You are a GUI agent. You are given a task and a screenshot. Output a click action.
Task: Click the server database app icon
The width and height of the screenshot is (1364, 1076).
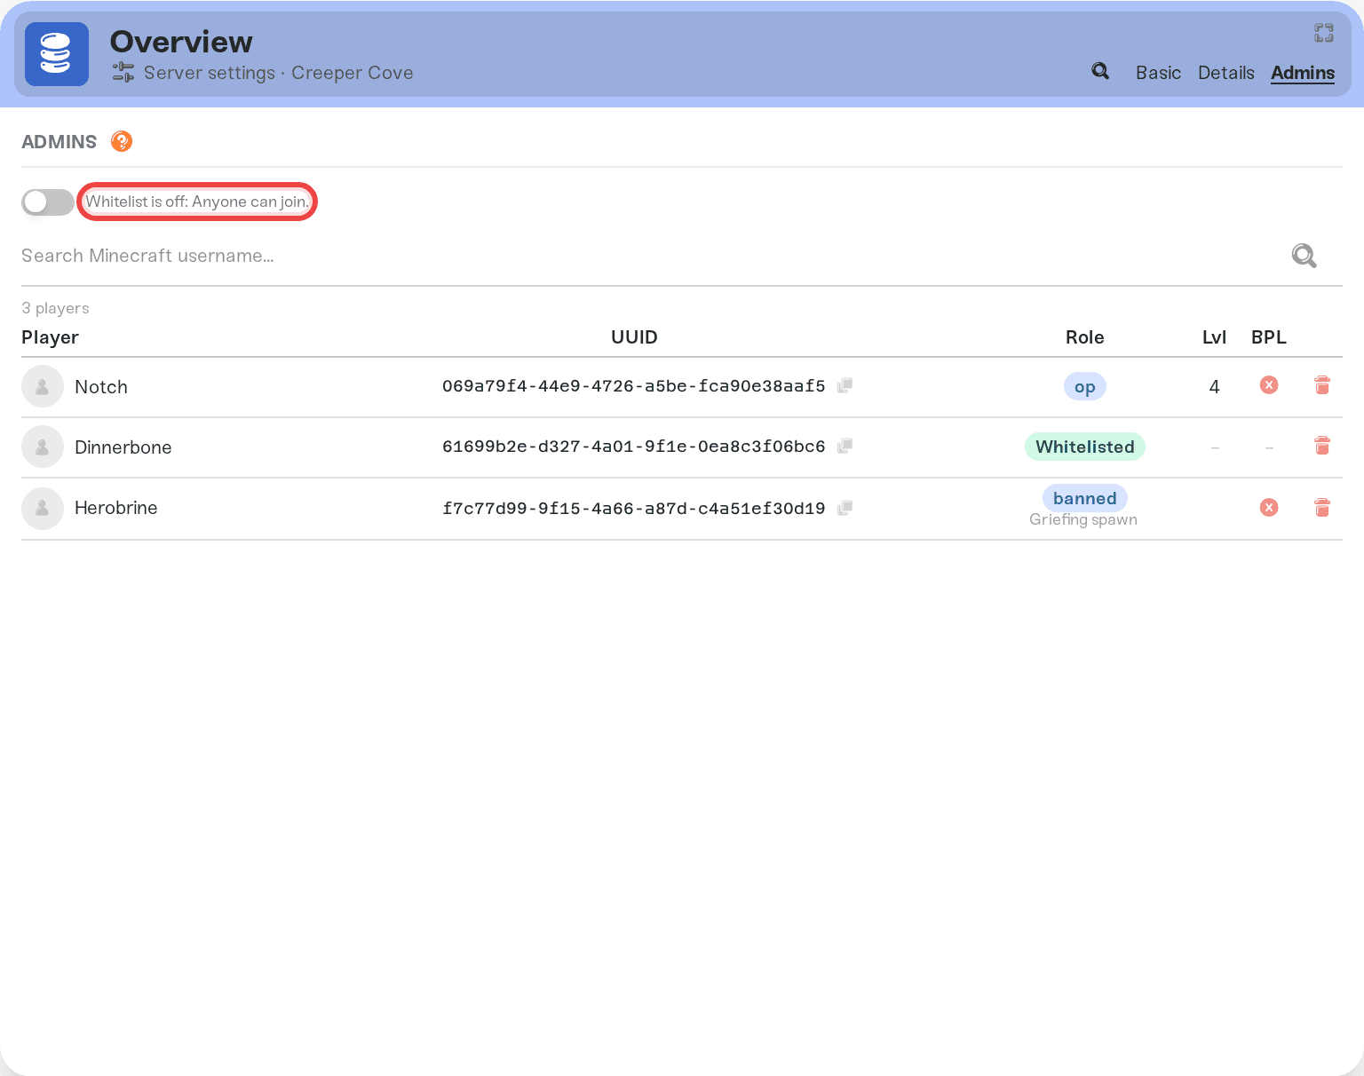pos(57,54)
